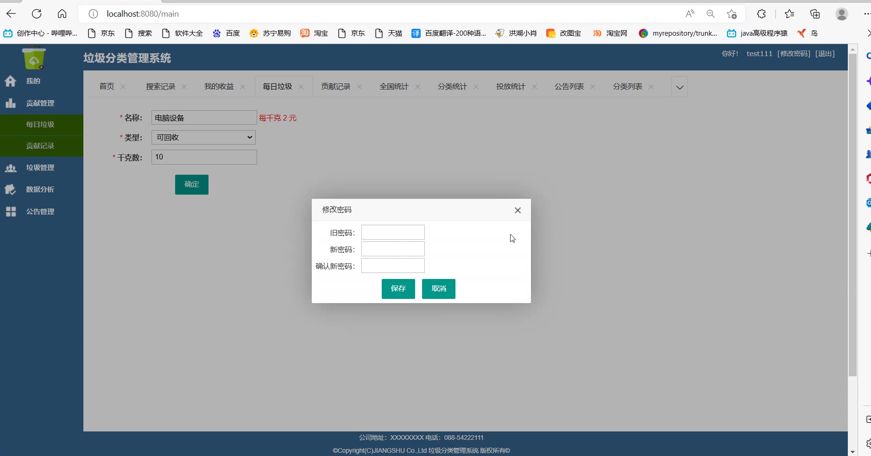Open the myrepository/trunk bookmark
Viewport: 871px width, 456px height.
coord(678,33)
